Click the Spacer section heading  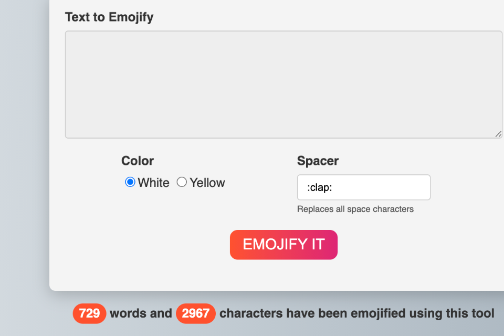click(318, 161)
